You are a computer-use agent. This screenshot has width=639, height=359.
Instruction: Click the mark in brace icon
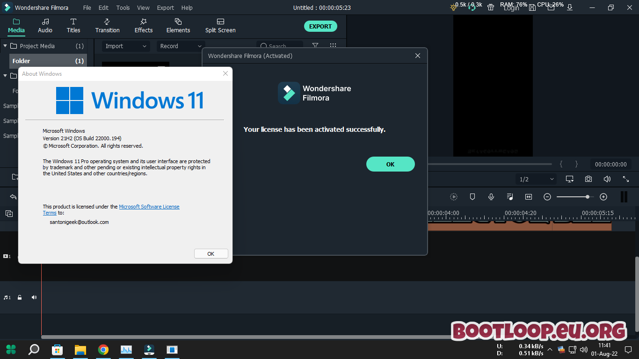click(561, 164)
